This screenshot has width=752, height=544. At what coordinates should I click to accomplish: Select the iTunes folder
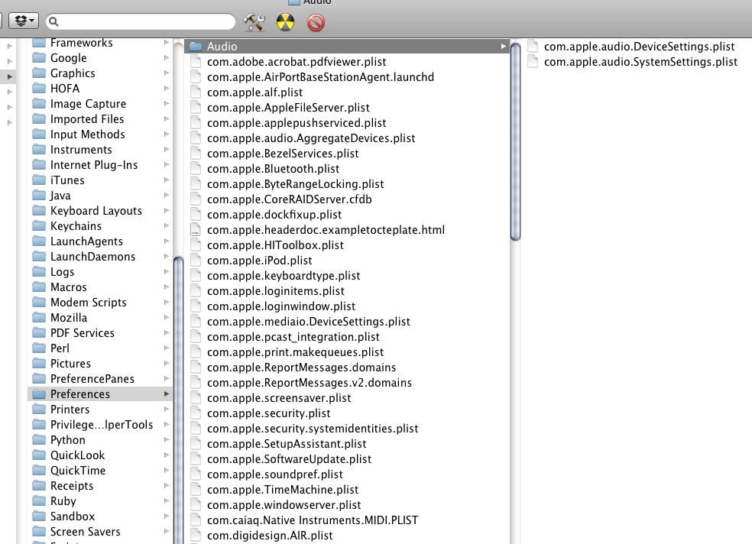100,180
